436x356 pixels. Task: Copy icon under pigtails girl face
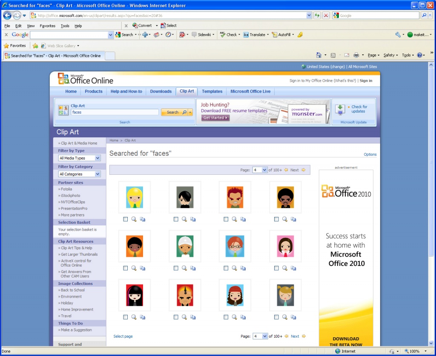pos(293,317)
